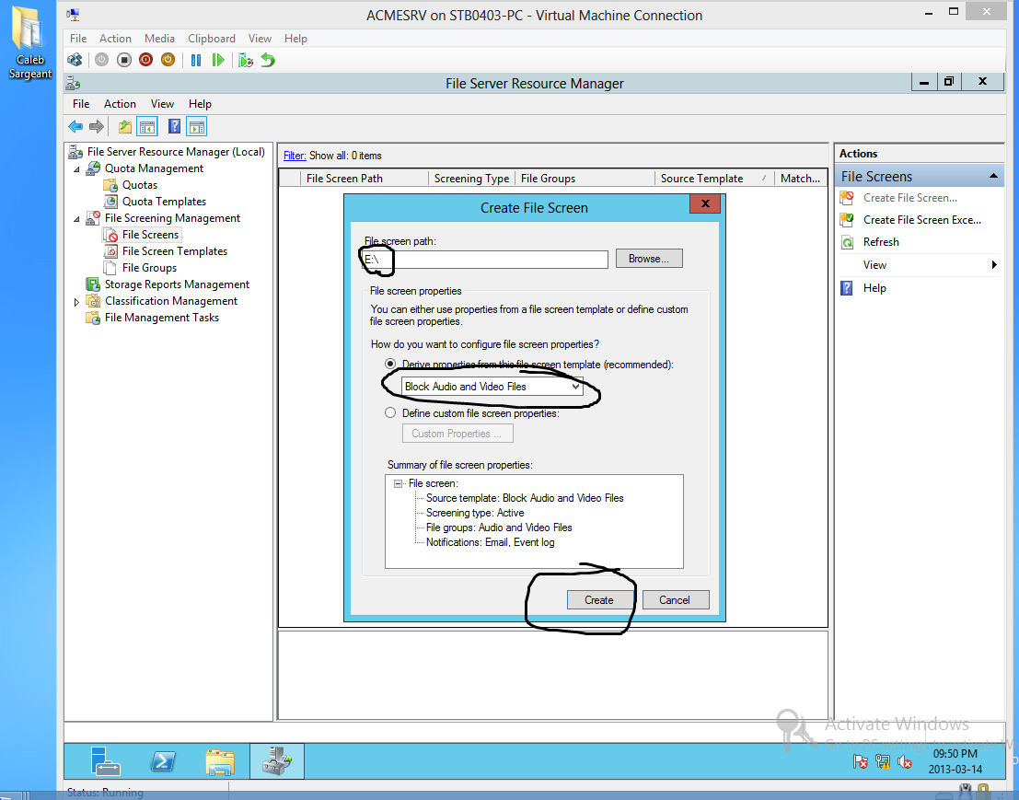Select Storage Reports Management tree item
This screenshot has width=1019, height=800.
click(x=177, y=284)
